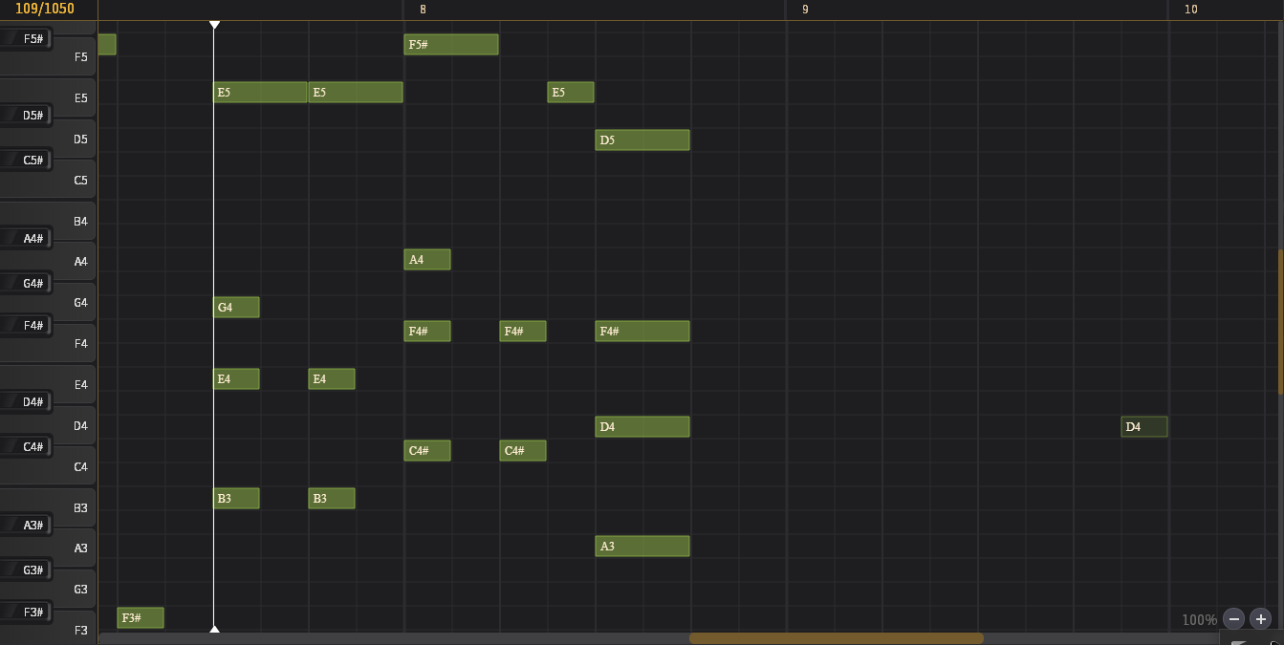This screenshot has width=1284, height=645.
Task: Click the zoom out minus button
Action: click(1233, 619)
